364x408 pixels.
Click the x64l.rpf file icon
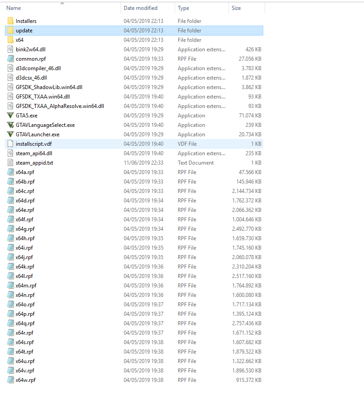[x=10, y=276]
